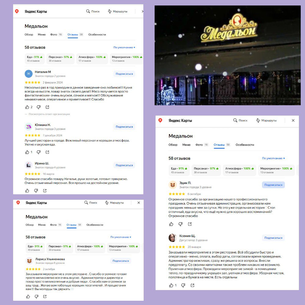
Task: Select the Мероприятия 100% filter chip in right panel
Action: point(276,170)
